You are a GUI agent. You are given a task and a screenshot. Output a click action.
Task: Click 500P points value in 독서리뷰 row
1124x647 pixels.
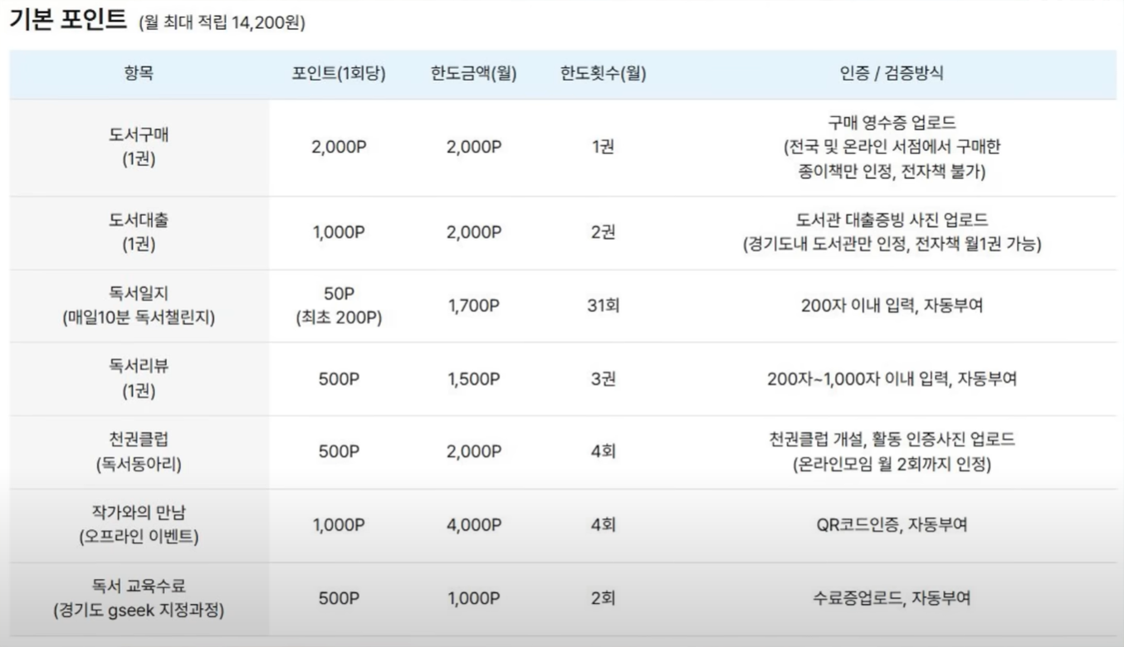[x=339, y=379]
